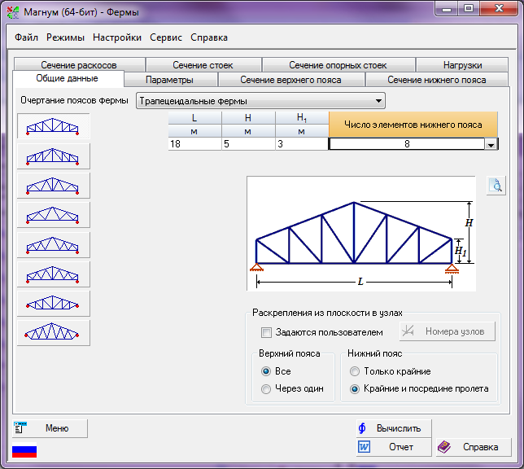Select the first truss shape thumbnail
This screenshot has height=469, width=524.
(53, 126)
